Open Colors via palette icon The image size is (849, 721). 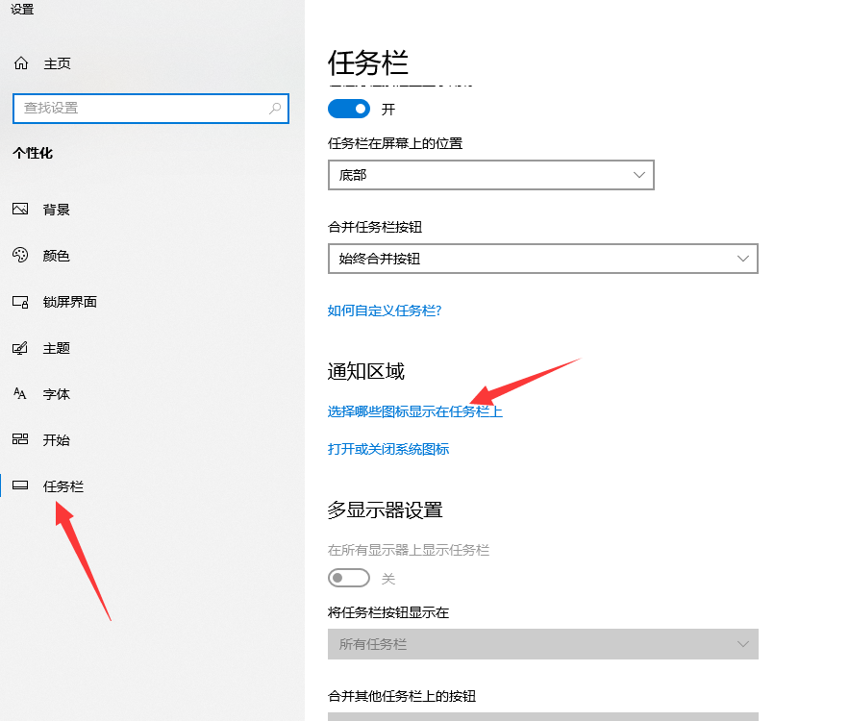(x=20, y=256)
